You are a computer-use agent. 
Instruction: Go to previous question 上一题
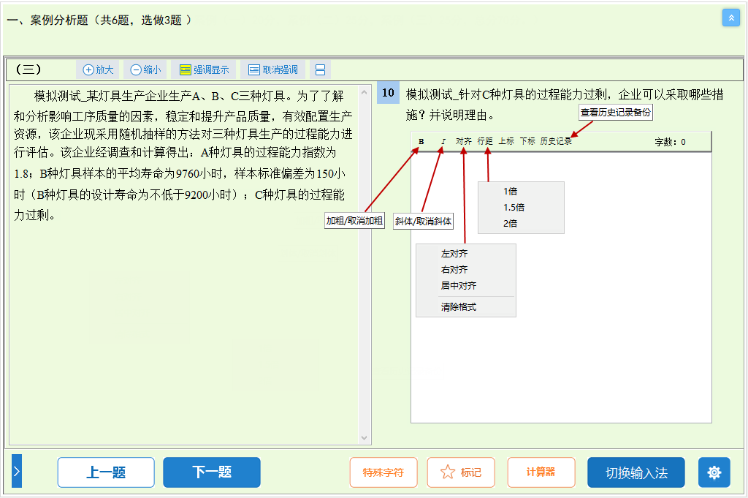[x=106, y=472]
